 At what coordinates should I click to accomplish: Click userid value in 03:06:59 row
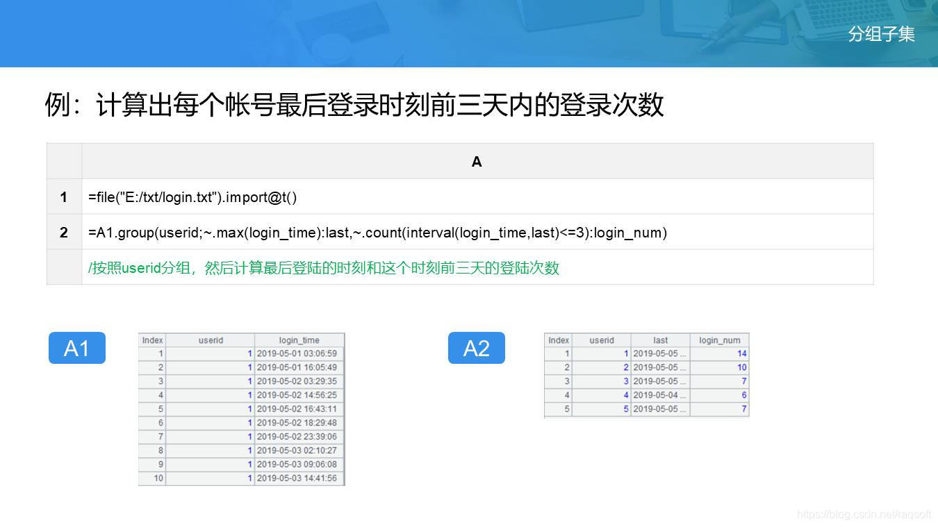211,353
